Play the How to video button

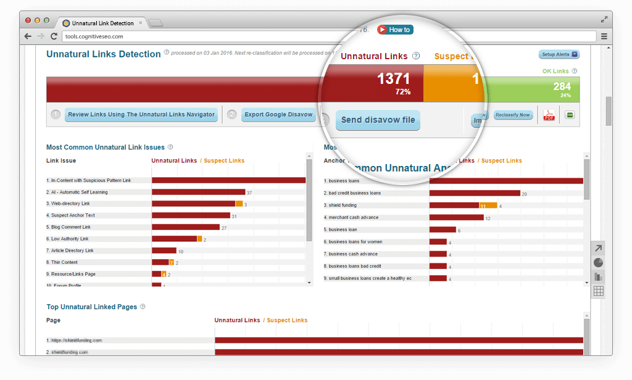coord(395,30)
